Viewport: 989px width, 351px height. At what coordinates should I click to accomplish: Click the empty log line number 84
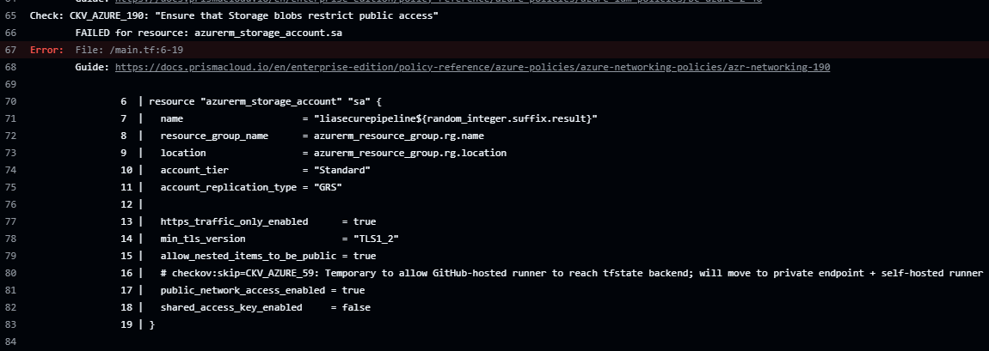10,342
